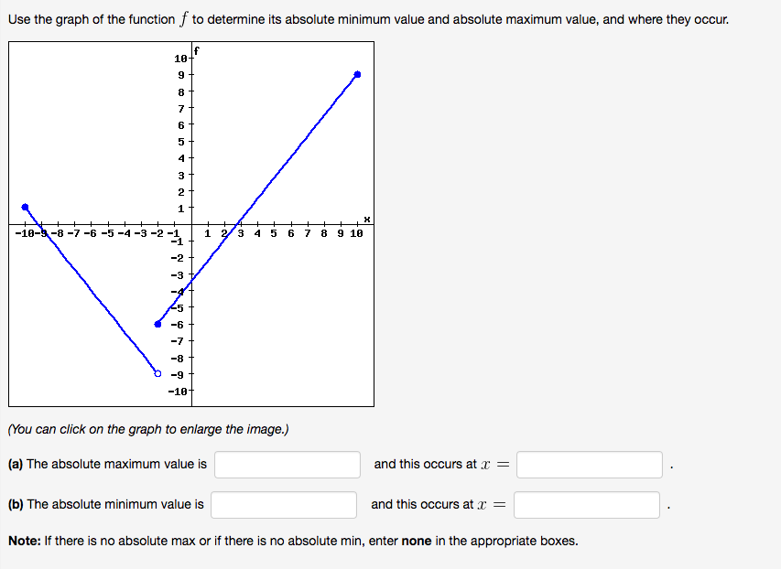Click the filled endpoint at the graph's top right

[357, 74]
